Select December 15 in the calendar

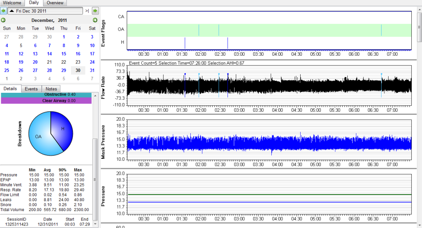[64, 54]
